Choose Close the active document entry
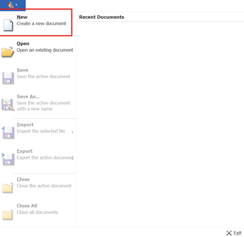 [x=38, y=184]
